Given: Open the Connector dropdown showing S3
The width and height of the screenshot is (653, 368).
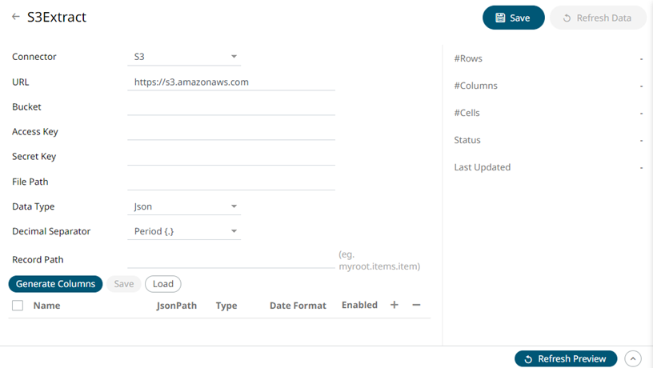Looking at the screenshot, I should tap(184, 57).
